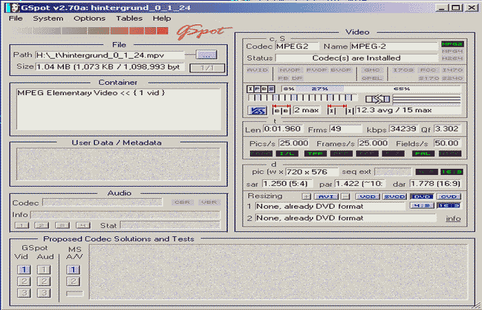Viewport: 482px width, 310px height.
Task: Click the info link in Resizing
Action: click(x=453, y=218)
